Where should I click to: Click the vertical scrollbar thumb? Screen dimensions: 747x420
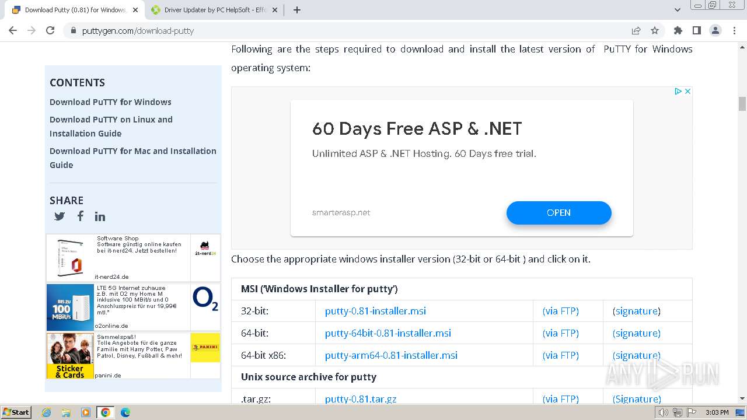click(x=742, y=104)
